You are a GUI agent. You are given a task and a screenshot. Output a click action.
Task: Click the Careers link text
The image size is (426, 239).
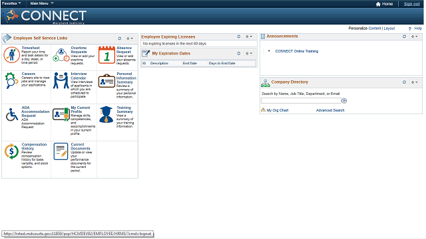(x=28, y=74)
